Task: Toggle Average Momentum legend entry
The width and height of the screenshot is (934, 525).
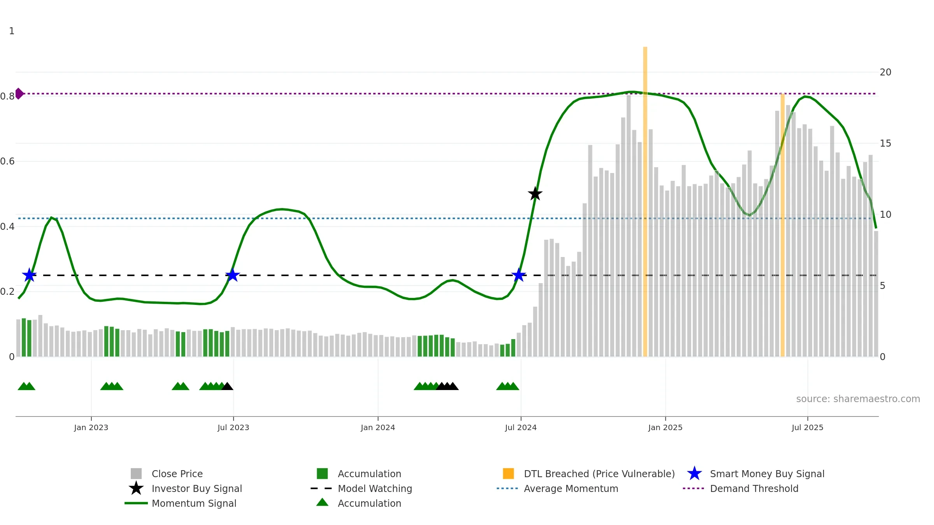Action: 571,488
